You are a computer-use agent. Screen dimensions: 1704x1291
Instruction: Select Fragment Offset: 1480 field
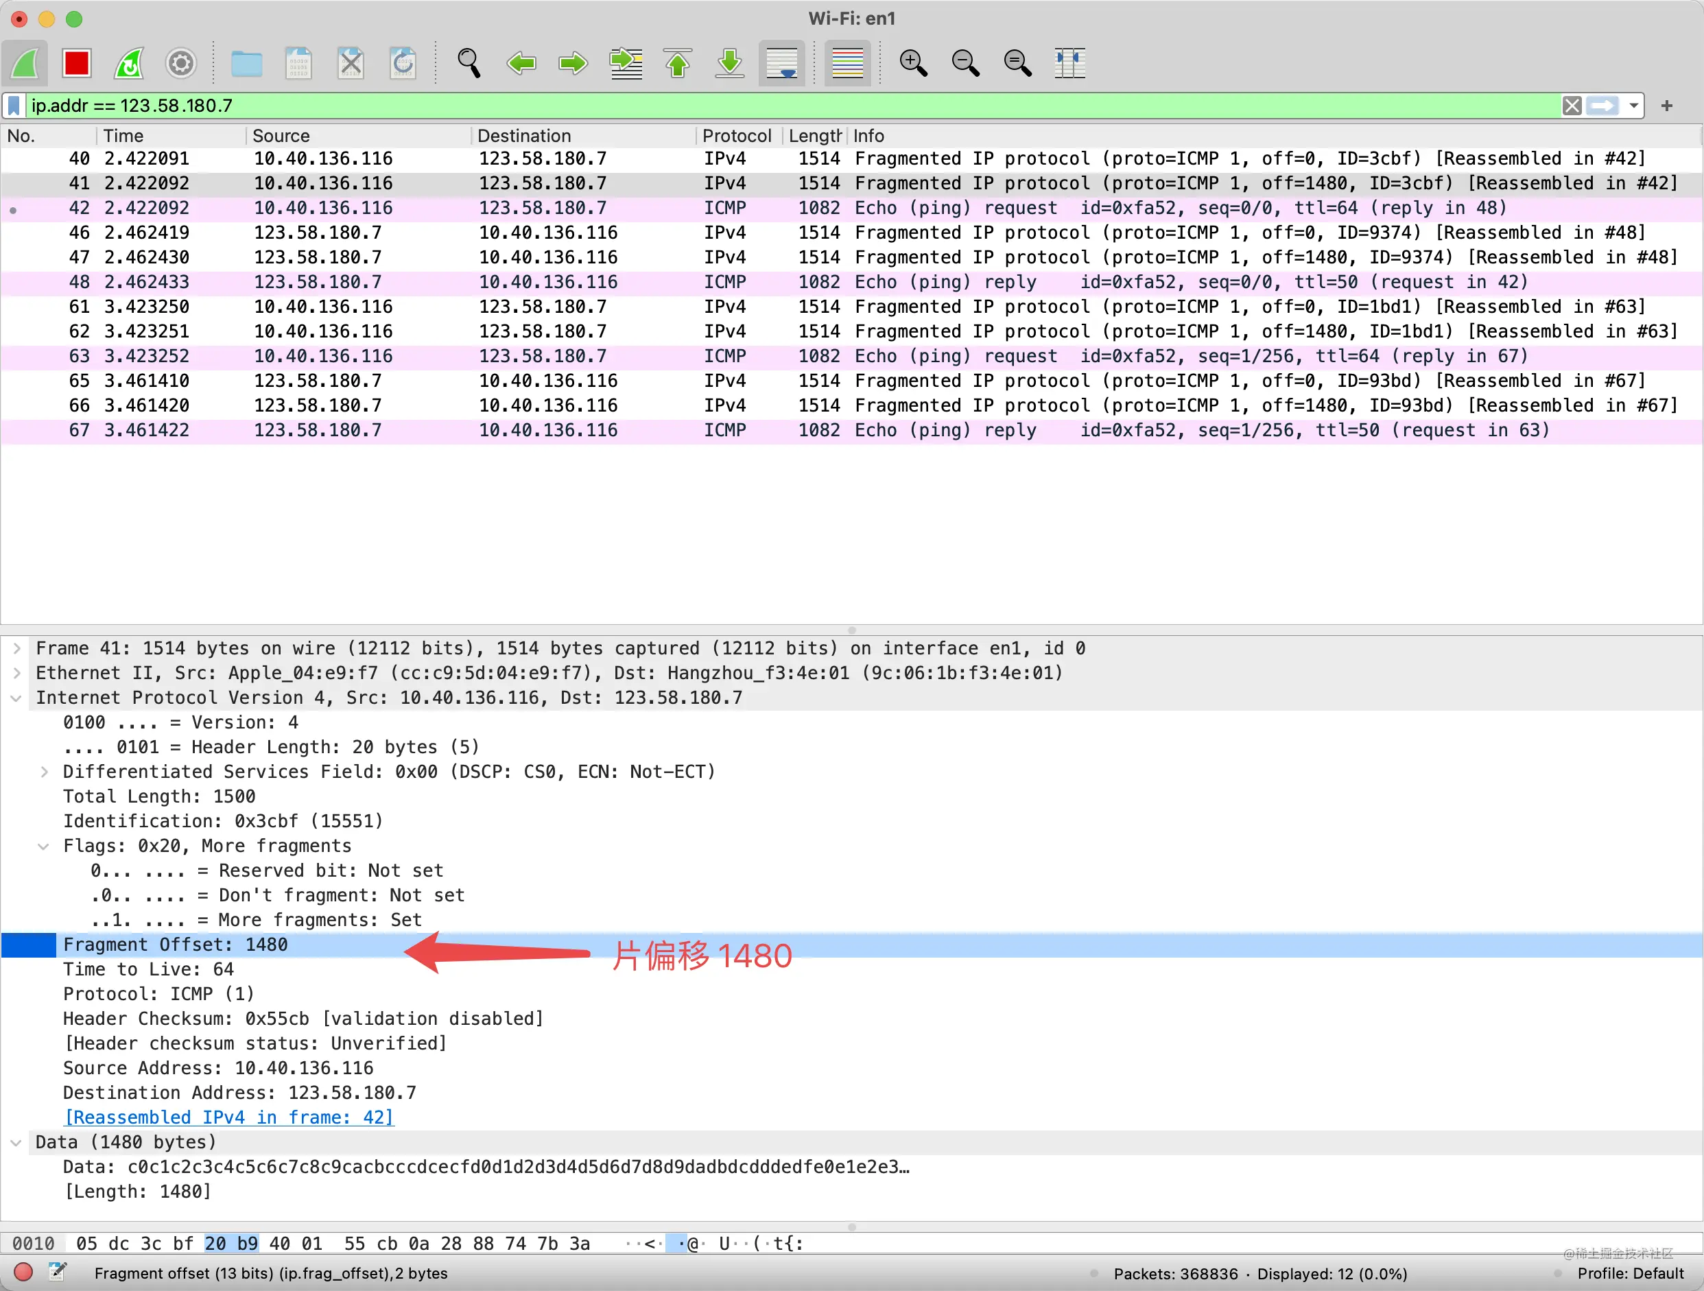851,945
